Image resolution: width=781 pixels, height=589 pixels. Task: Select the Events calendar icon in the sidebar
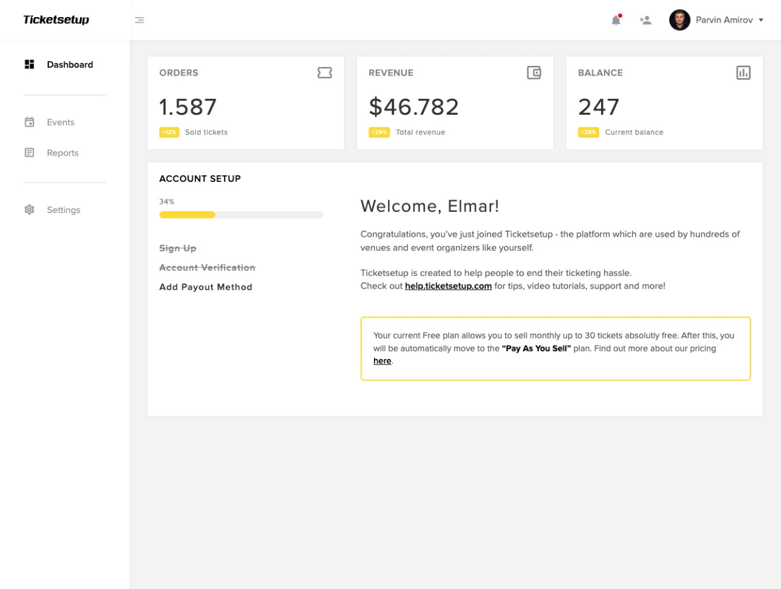click(x=29, y=121)
